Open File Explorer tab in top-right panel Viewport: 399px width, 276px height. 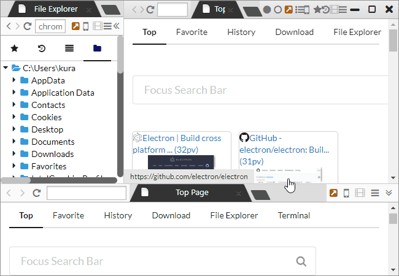tap(357, 32)
